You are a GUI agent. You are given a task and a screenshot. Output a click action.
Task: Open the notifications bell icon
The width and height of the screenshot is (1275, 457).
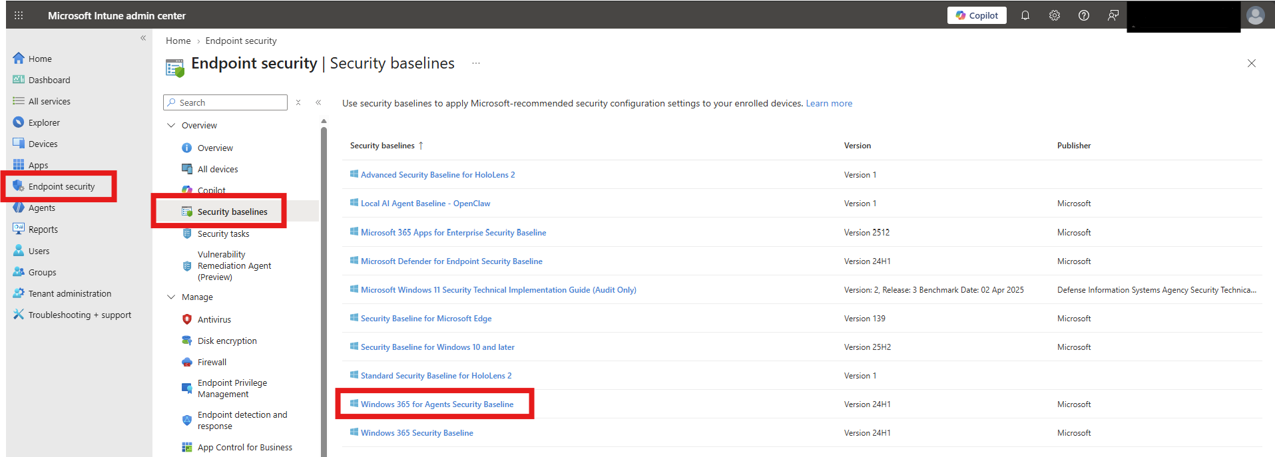[1025, 15]
